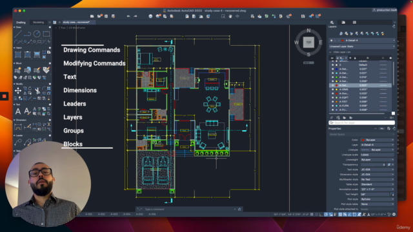The image size is (413, 232).
Task: Open the current layer A-Detail-4 dropdown
Action: [x=362, y=41]
